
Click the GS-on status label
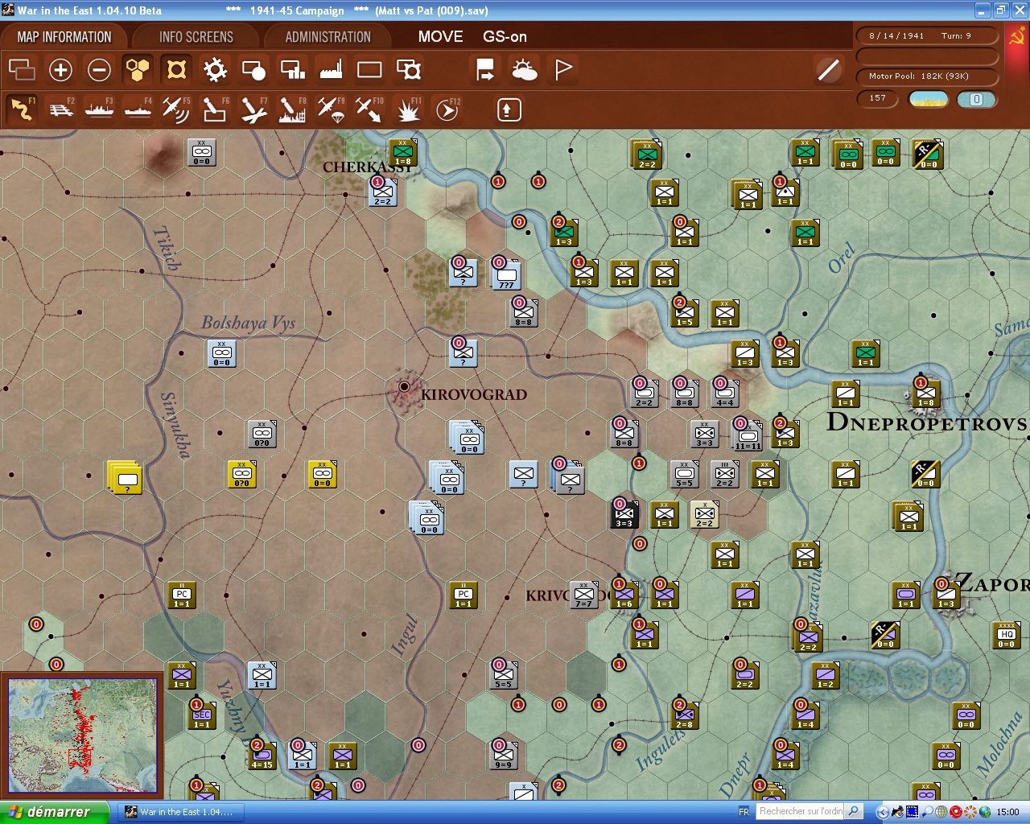point(505,37)
